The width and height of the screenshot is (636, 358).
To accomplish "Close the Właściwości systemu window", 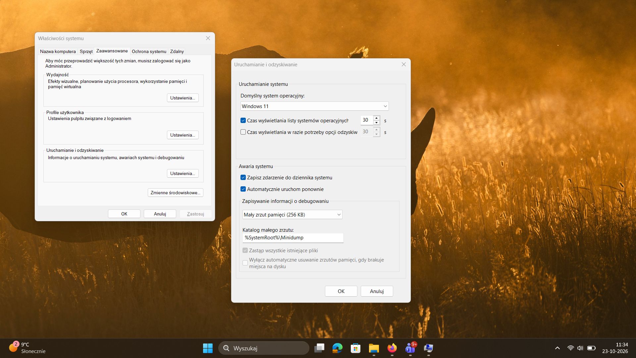I will (x=208, y=38).
